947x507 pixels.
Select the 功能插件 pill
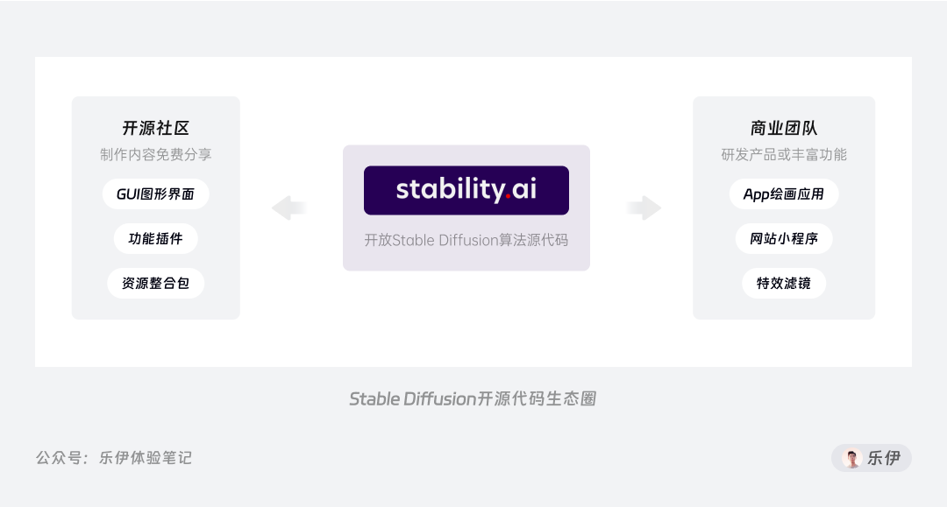point(156,239)
